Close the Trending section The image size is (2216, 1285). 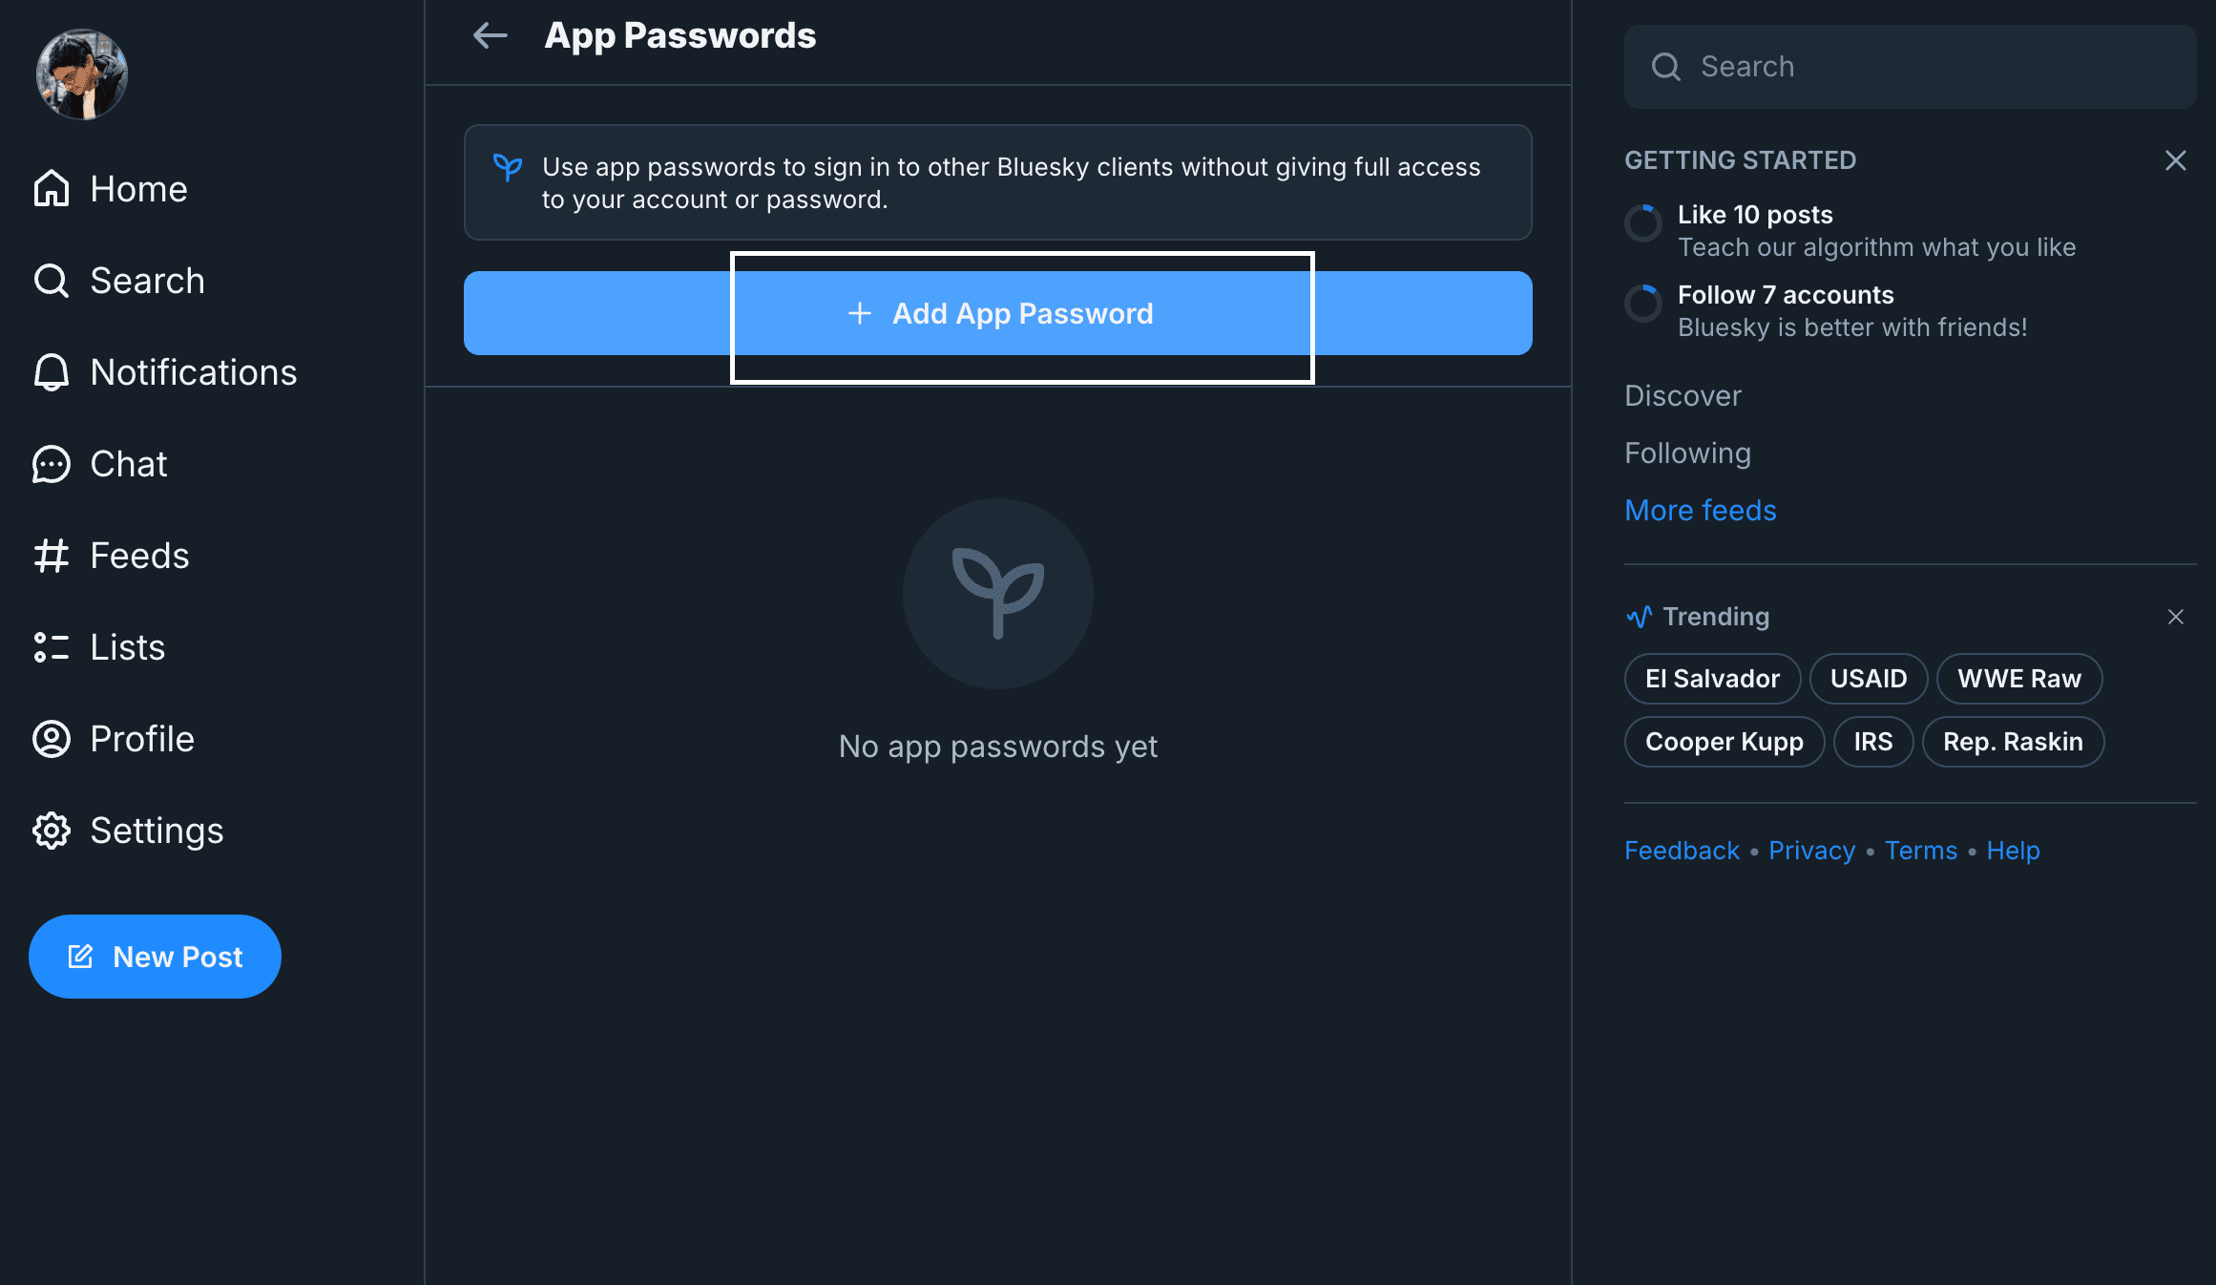tap(2177, 617)
